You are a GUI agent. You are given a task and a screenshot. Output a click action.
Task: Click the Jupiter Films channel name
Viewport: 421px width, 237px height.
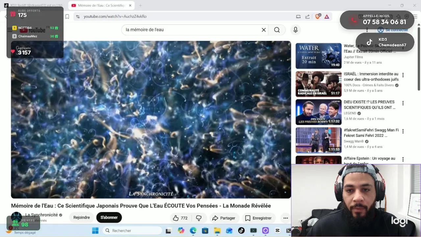point(353,57)
